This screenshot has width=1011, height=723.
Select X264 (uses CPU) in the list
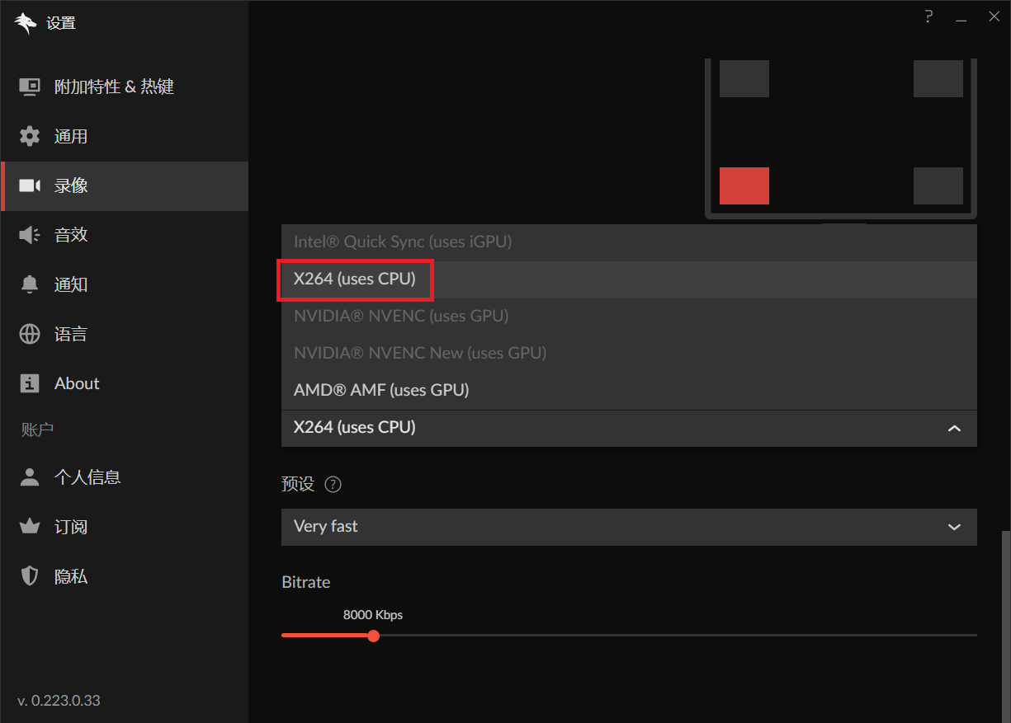(x=355, y=279)
